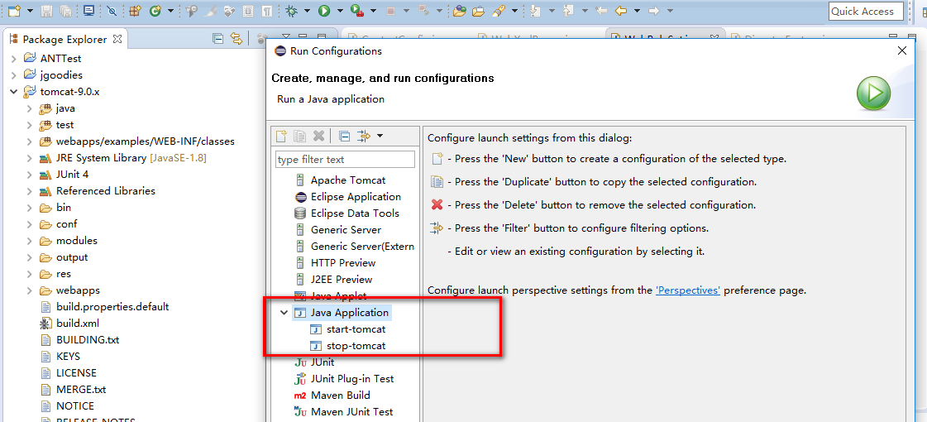Expand the Referenced Libraries node

[x=29, y=191]
